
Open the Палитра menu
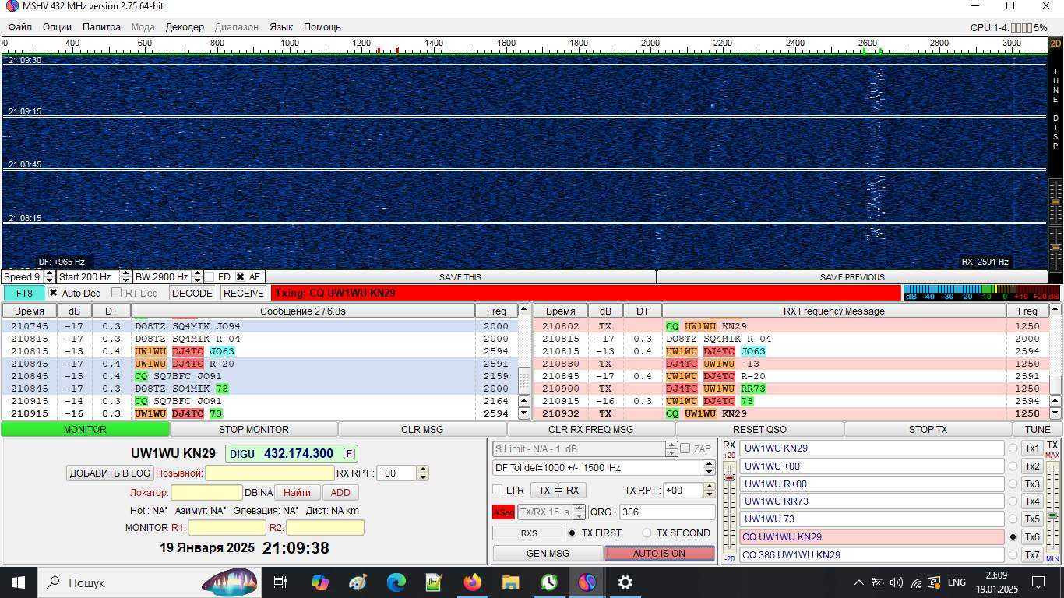101,26
